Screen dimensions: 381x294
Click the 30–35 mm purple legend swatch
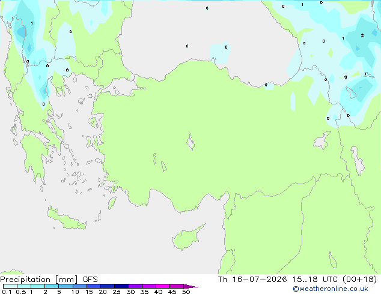click(x=135, y=286)
